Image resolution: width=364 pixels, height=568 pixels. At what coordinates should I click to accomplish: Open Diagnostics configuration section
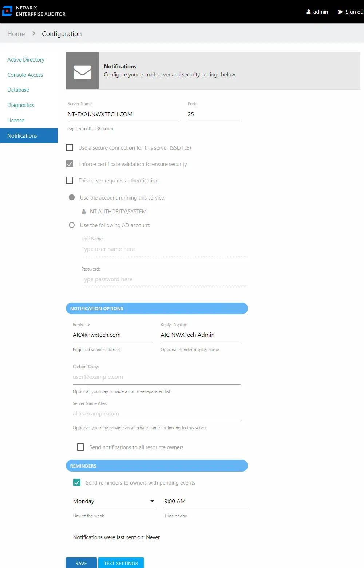[21, 105]
